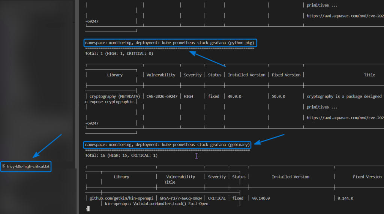Click 'cryptography (METADATA)' library cell
384x214 pixels.
point(115,96)
